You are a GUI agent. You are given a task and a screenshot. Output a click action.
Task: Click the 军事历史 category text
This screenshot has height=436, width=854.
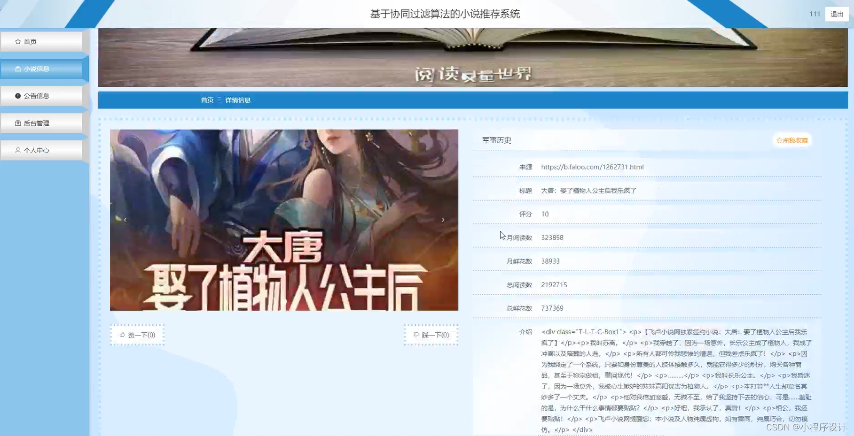point(496,140)
